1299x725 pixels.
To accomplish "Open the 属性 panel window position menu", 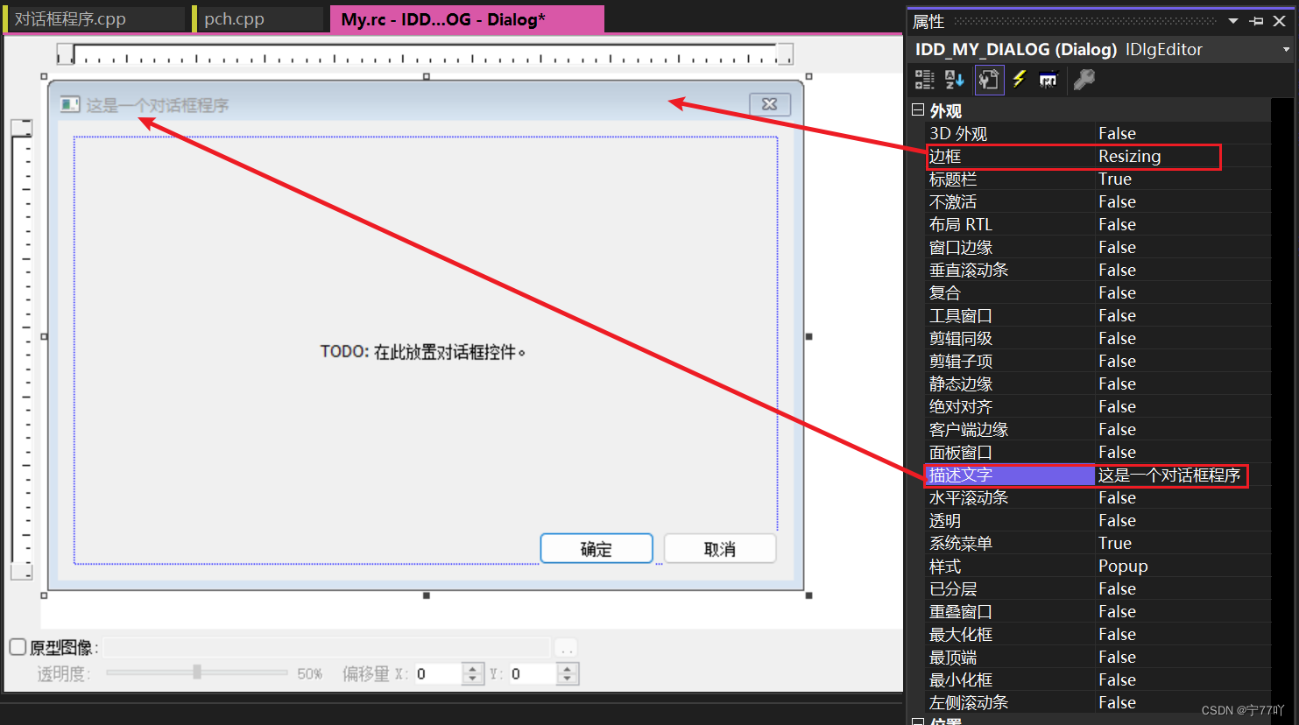I will pos(1233,21).
